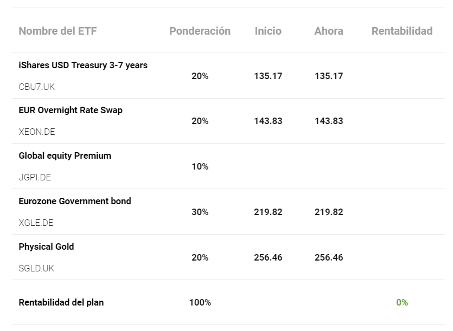Viewport: 453px width, 331px height.
Task: Click the Nombre del ETF column header
Action: coord(58,31)
